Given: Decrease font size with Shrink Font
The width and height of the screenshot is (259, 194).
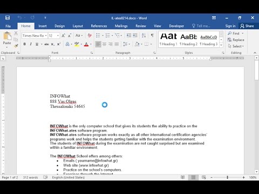Looking at the screenshot, I should [x=70, y=36].
